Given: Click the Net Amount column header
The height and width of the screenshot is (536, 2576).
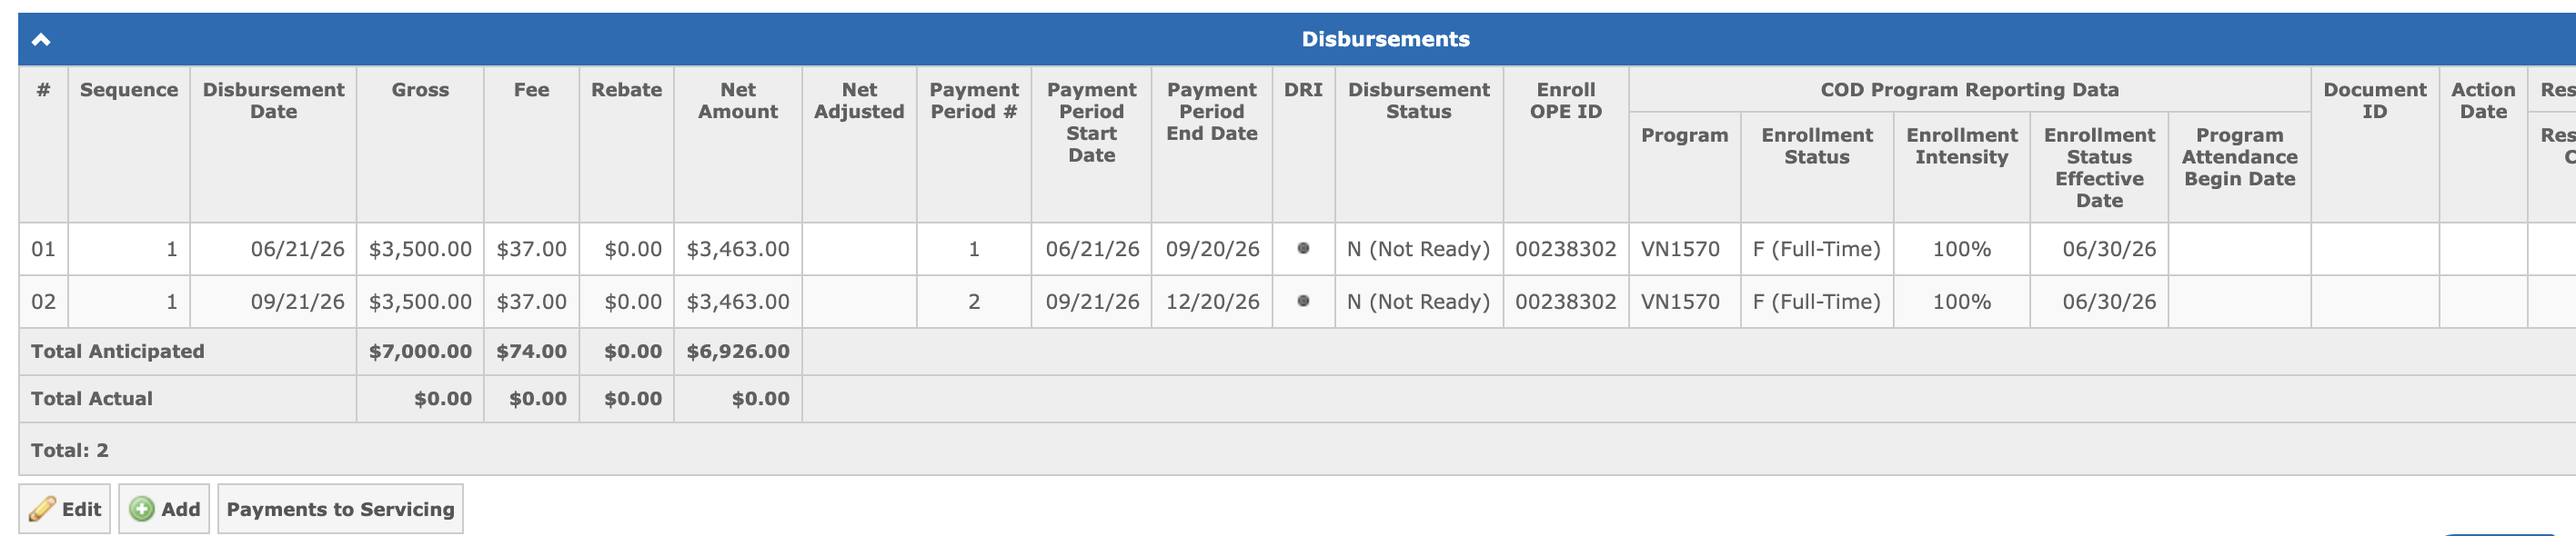Looking at the screenshot, I should pyautogui.click(x=738, y=101).
